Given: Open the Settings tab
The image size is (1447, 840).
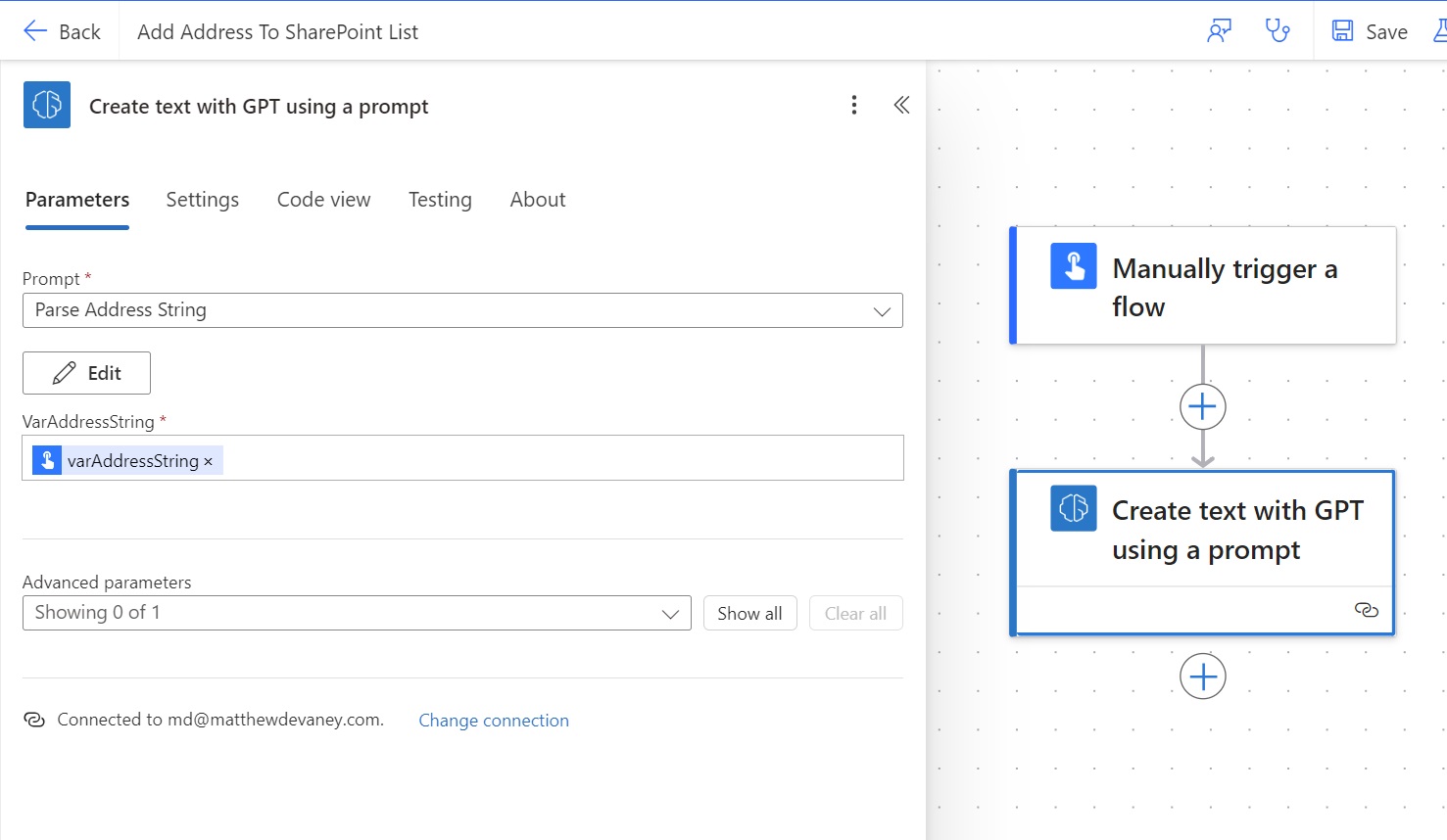Looking at the screenshot, I should [x=202, y=200].
